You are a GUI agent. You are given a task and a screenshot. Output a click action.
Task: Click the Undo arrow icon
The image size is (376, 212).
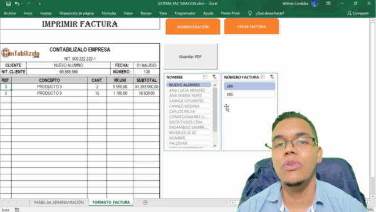17,4
